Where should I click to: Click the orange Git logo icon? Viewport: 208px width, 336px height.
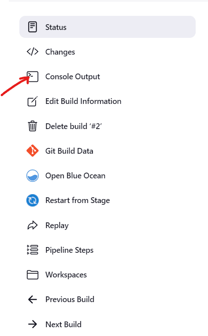[33, 151]
